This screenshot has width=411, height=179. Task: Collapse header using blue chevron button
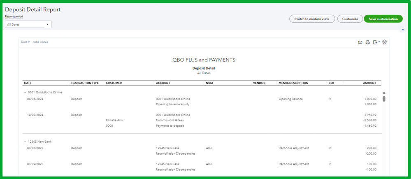pyautogui.click(x=403, y=30)
